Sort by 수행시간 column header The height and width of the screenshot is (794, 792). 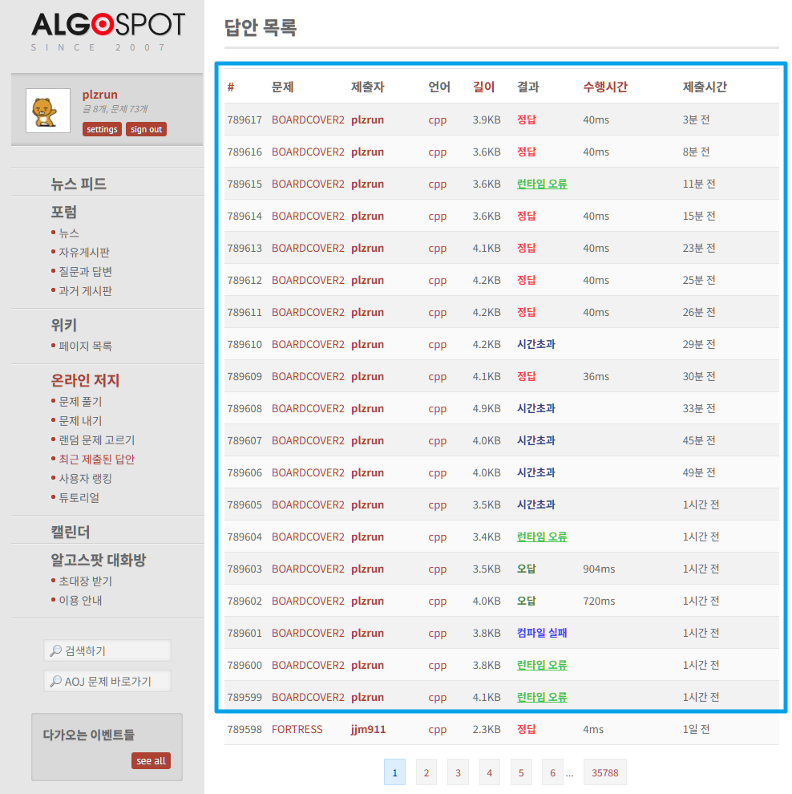point(604,87)
